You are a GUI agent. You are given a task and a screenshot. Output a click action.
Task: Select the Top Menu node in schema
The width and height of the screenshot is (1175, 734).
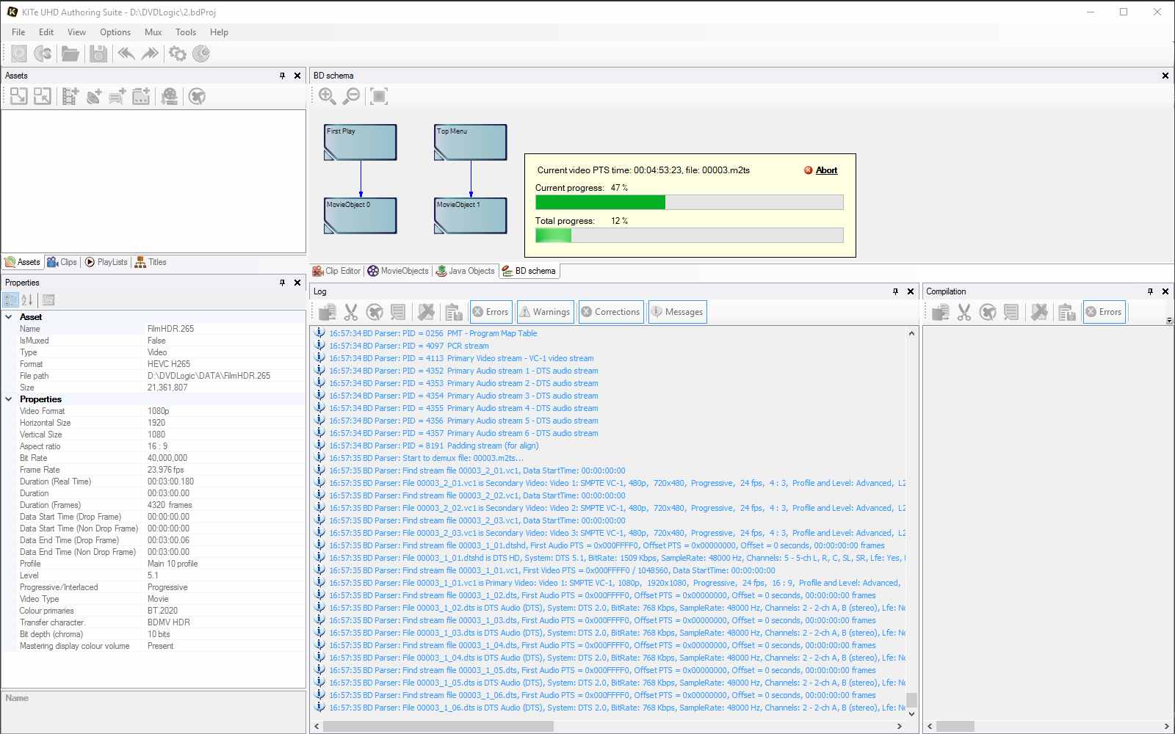pyautogui.click(x=470, y=142)
